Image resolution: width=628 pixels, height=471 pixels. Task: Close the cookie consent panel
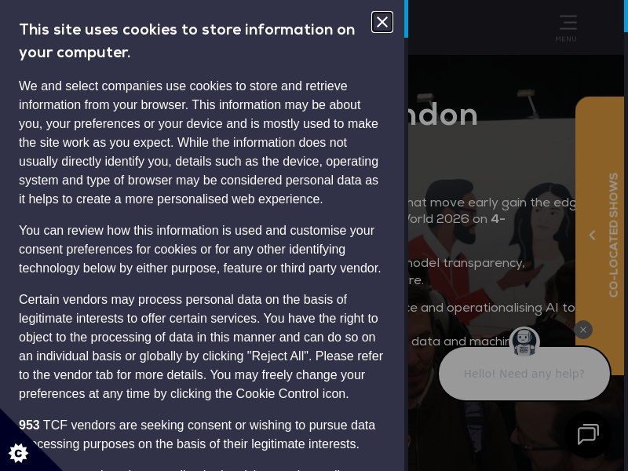pos(382,22)
